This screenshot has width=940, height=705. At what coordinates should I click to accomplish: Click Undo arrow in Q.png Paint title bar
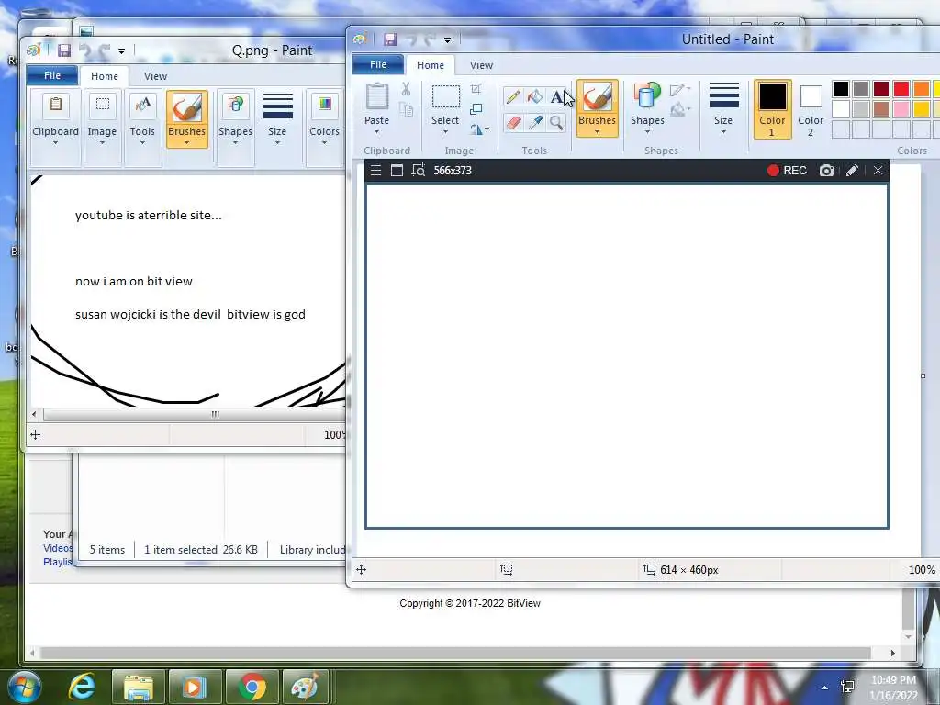pos(84,51)
